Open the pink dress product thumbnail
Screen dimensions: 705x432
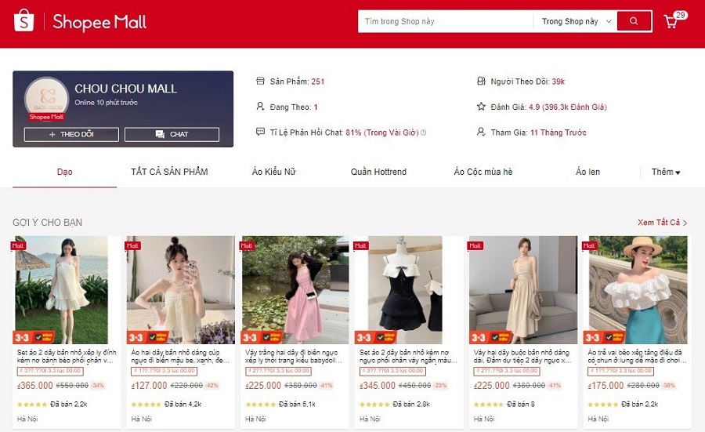tap(295, 290)
